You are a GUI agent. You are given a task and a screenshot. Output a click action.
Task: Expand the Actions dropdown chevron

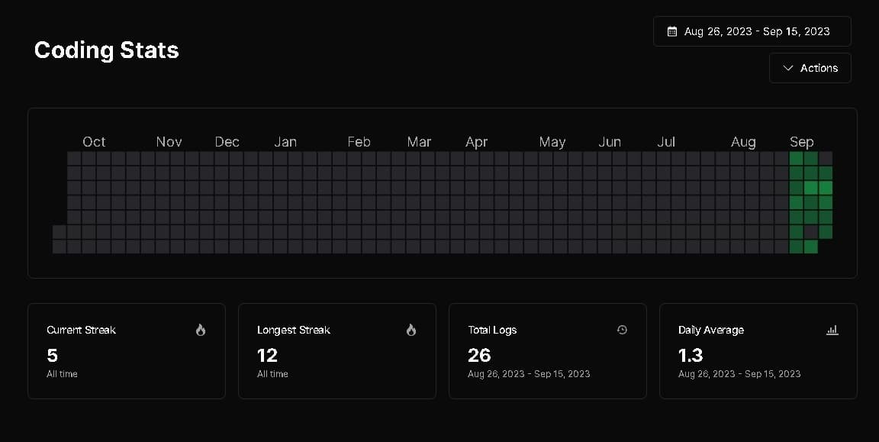(788, 68)
